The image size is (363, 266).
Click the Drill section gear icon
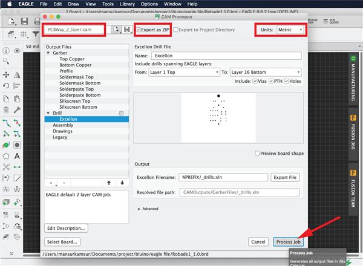point(121,113)
